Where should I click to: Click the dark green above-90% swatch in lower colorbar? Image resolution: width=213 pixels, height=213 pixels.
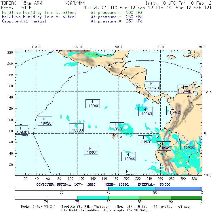pos(187,198)
